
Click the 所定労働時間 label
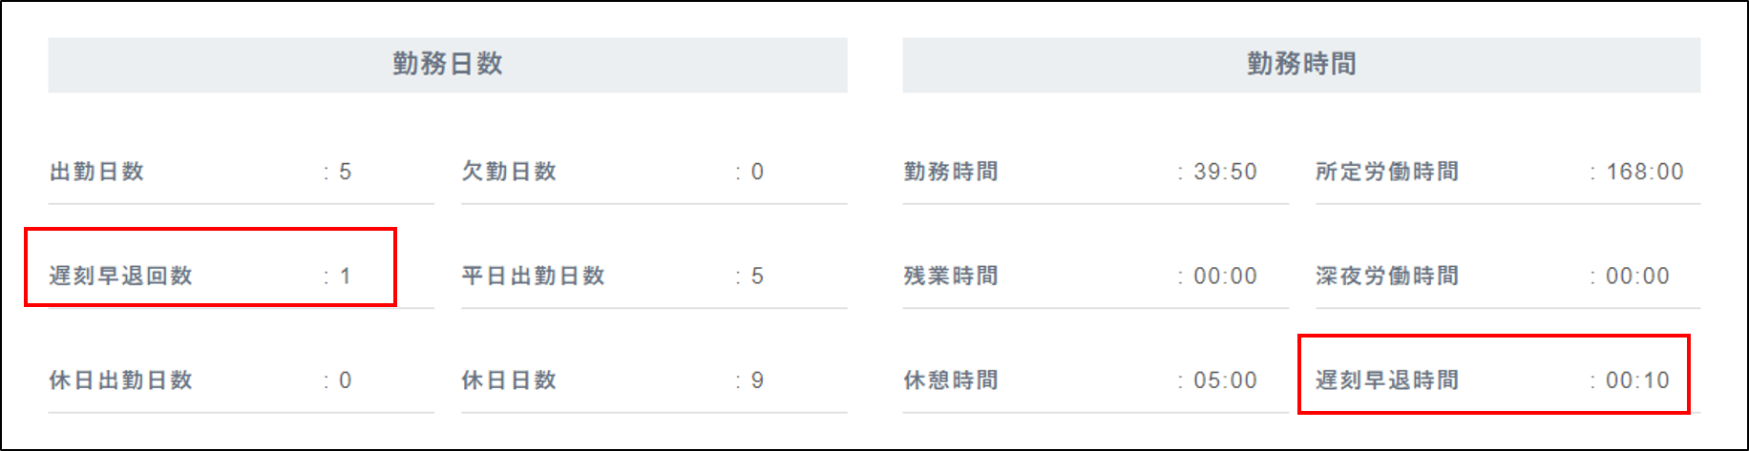(1387, 172)
